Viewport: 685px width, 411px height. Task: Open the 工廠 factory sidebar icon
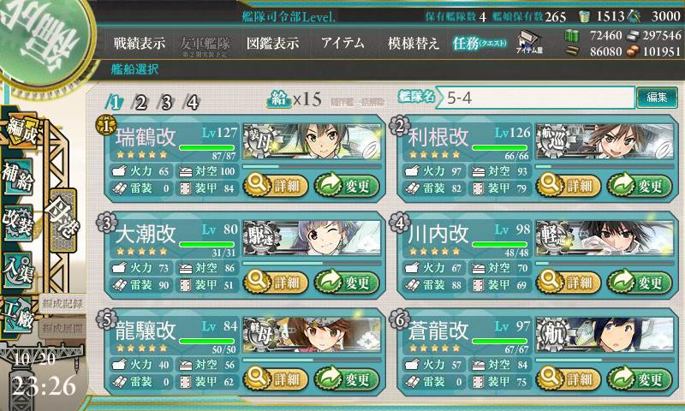coord(18,315)
